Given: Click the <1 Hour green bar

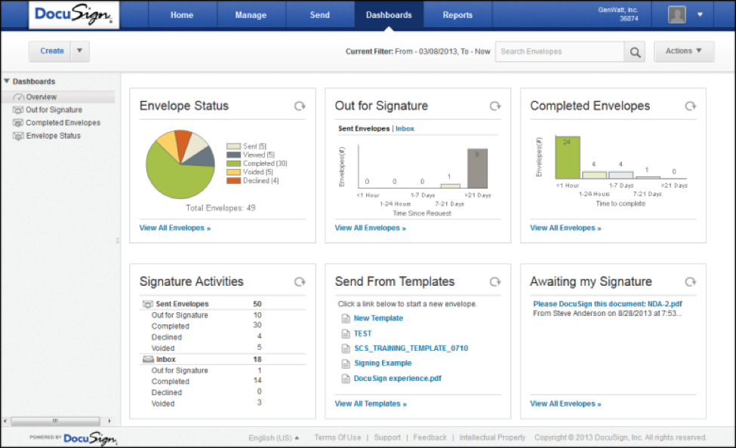Looking at the screenshot, I should 568,157.
